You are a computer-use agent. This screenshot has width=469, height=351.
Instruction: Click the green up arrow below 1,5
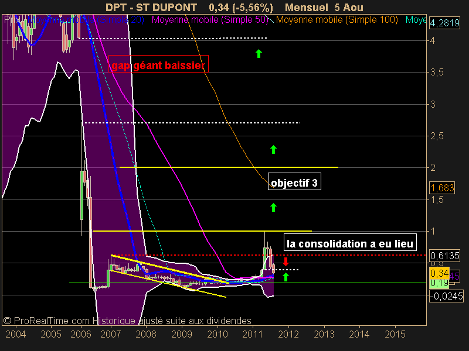coord(273,207)
